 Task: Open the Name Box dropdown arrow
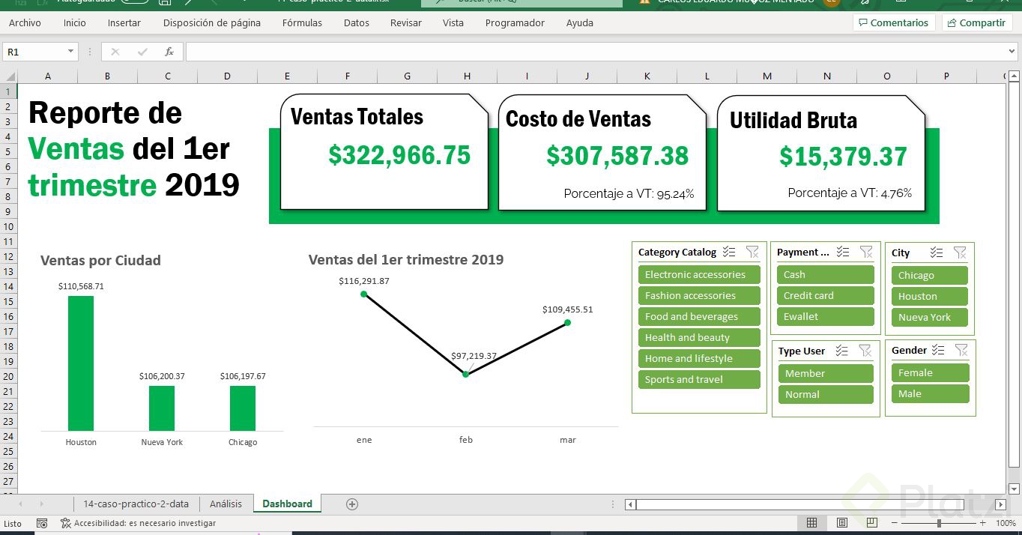point(71,52)
